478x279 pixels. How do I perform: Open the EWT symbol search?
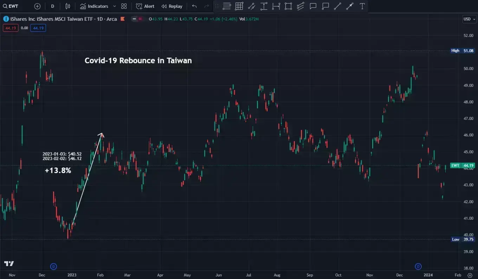click(x=11, y=6)
